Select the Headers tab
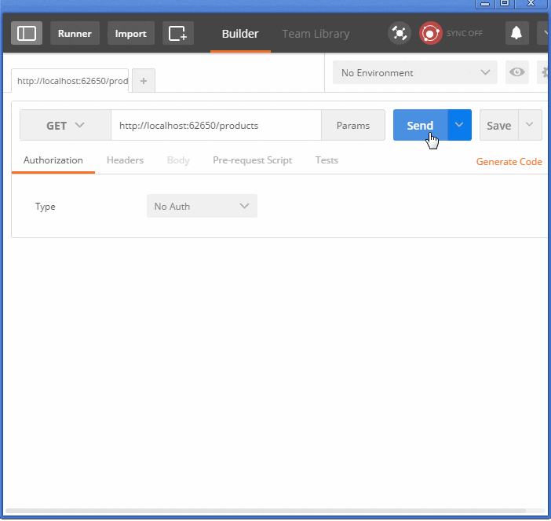Image resolution: width=551 pixels, height=521 pixels. pos(125,160)
